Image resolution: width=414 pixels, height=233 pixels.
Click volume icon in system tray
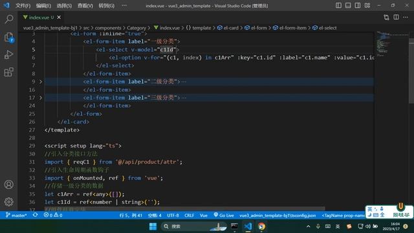[x=368, y=227]
